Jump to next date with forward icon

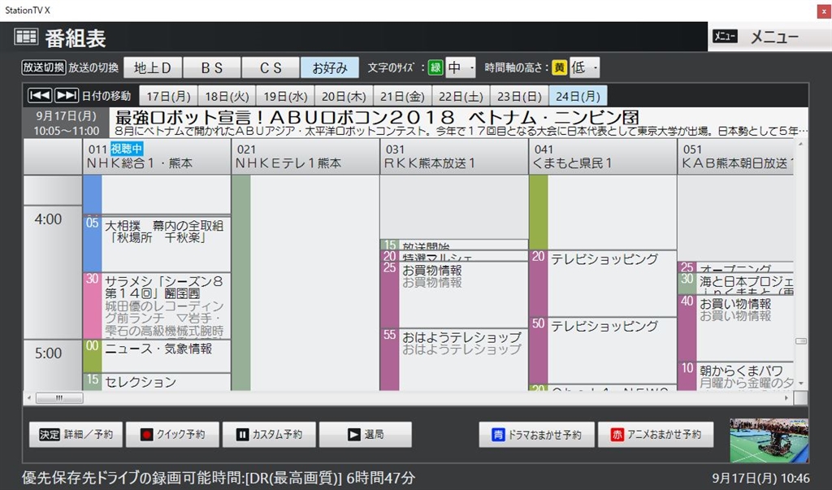tap(67, 95)
